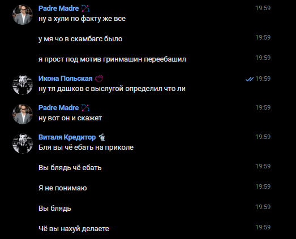Click the bow emoji status beside top Padre Madre
The height and width of the screenshot is (239, 296).
[x=85, y=8]
